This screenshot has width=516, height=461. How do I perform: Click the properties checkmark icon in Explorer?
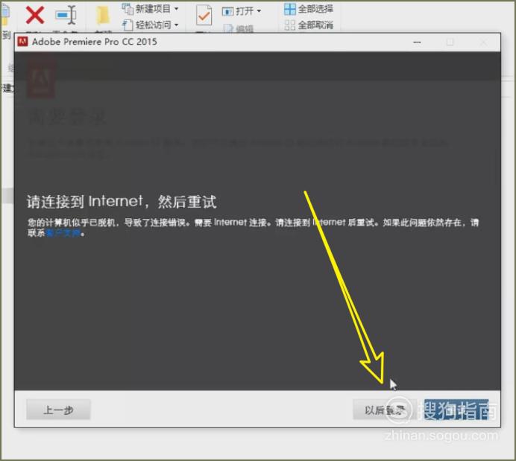pos(204,16)
